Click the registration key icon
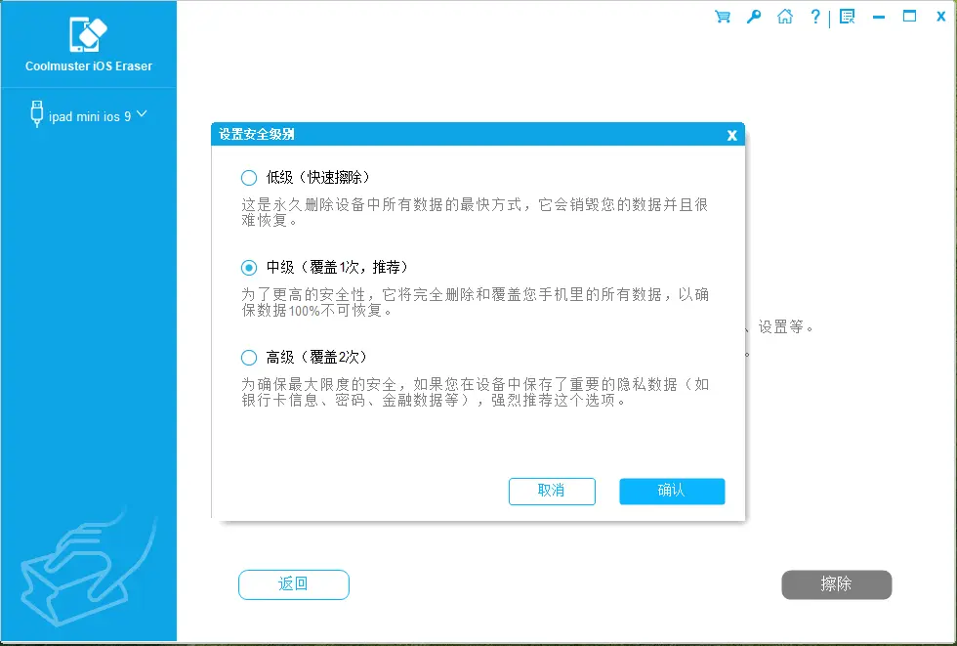 point(753,17)
